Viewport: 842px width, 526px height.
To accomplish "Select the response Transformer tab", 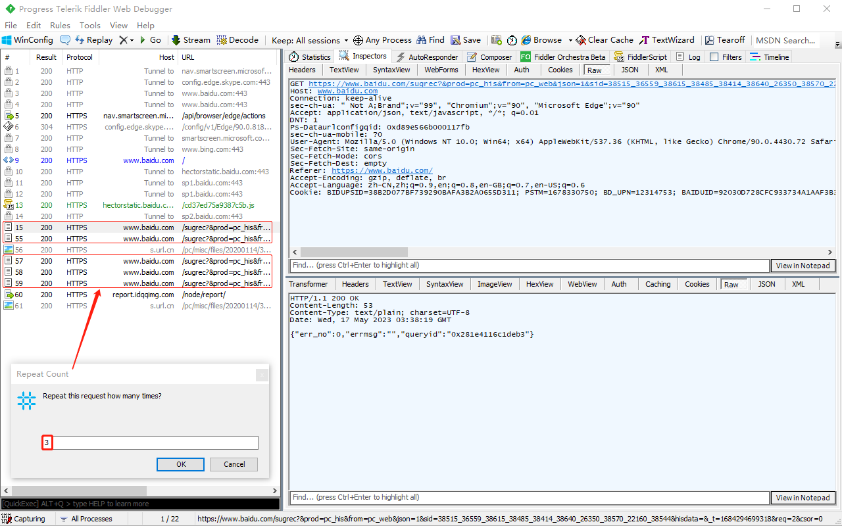I will pos(308,284).
